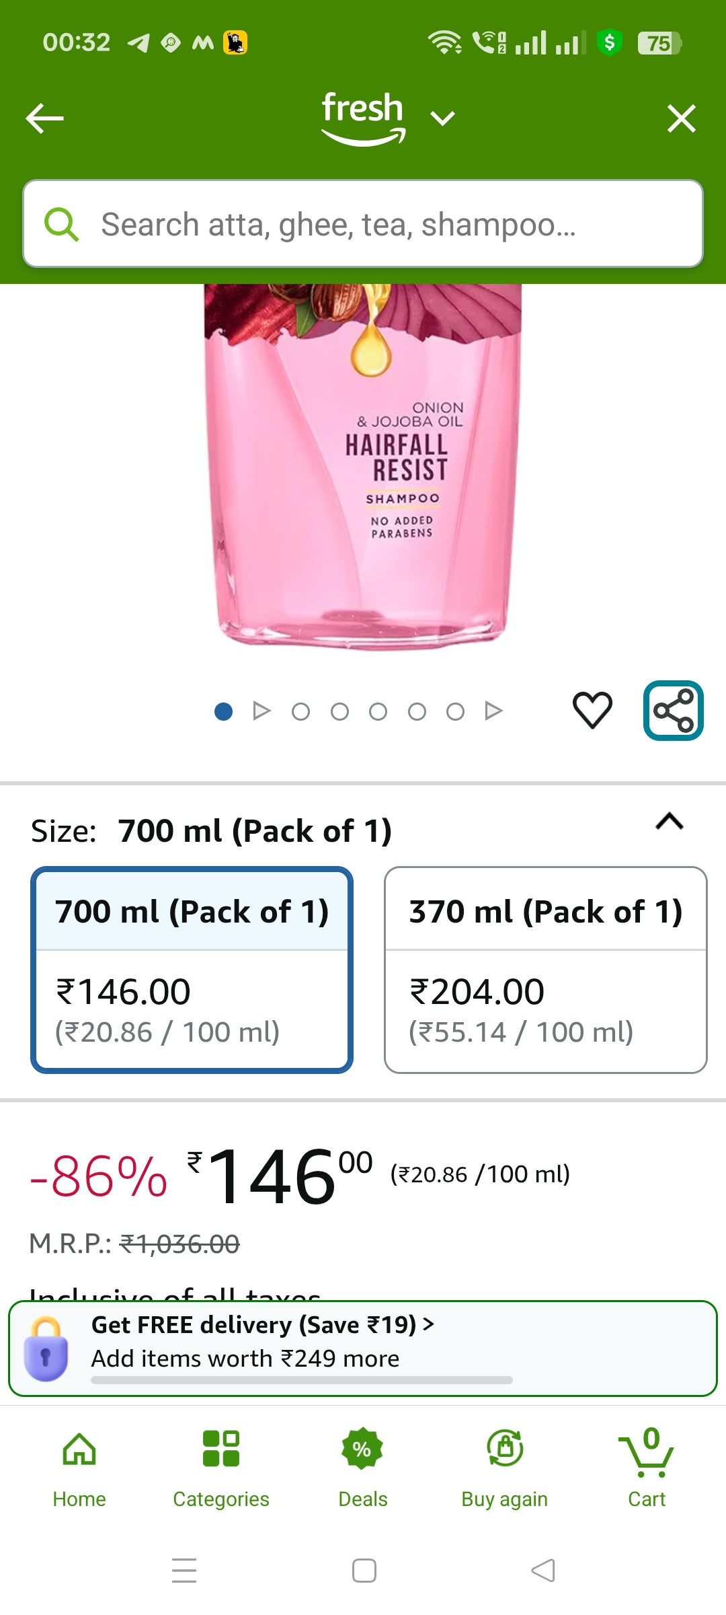
Task: Collapse the Size options chevron
Action: click(x=670, y=822)
